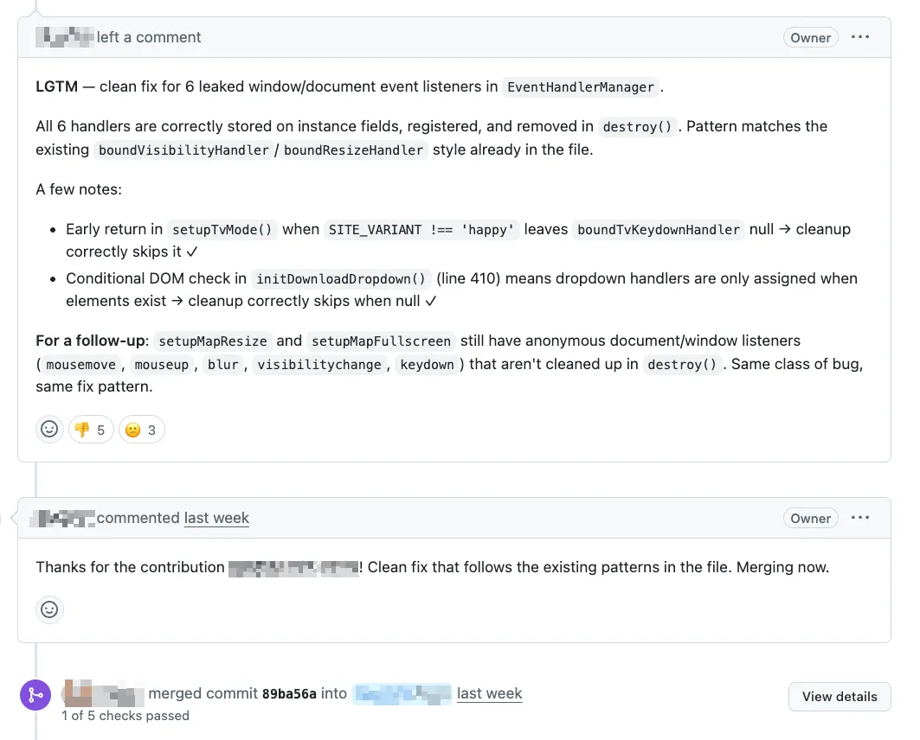
Task: Click the purple merged pull request icon
Action: tap(35, 694)
